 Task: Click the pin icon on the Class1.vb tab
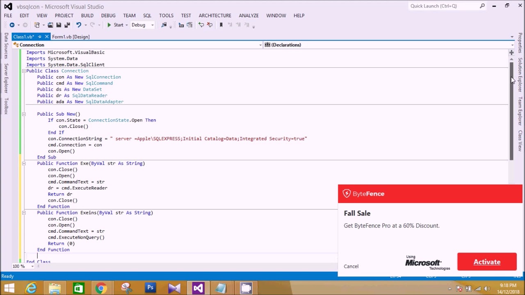(40, 37)
